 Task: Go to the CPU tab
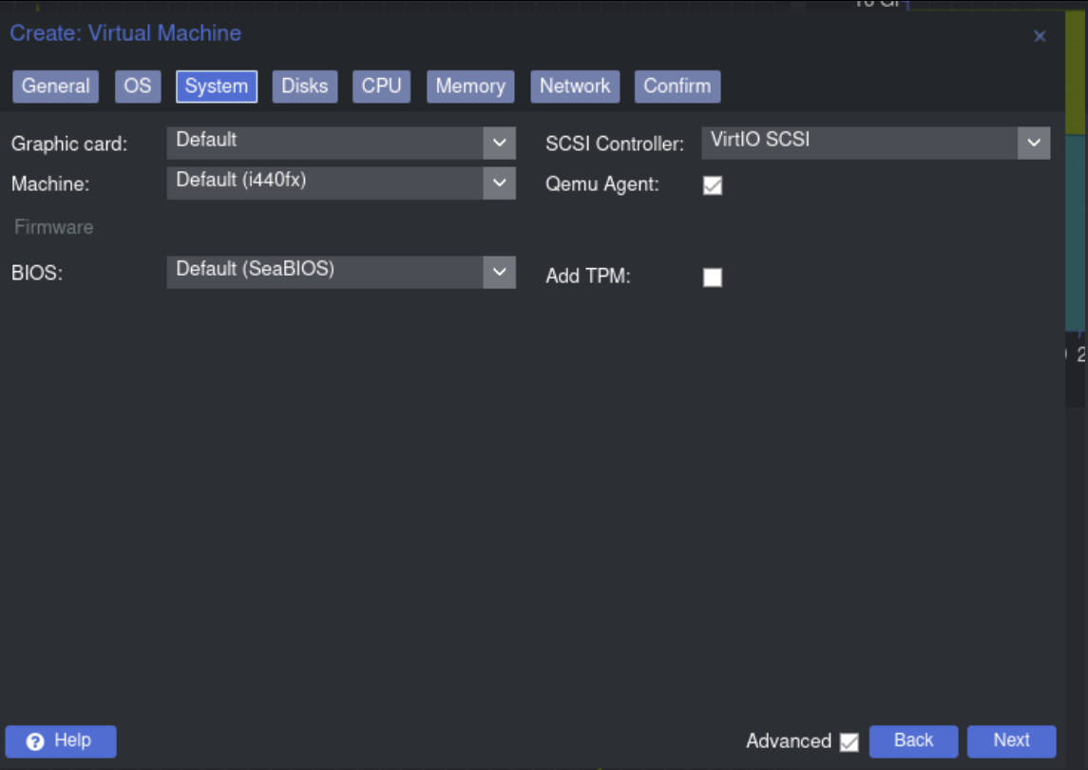coord(381,87)
